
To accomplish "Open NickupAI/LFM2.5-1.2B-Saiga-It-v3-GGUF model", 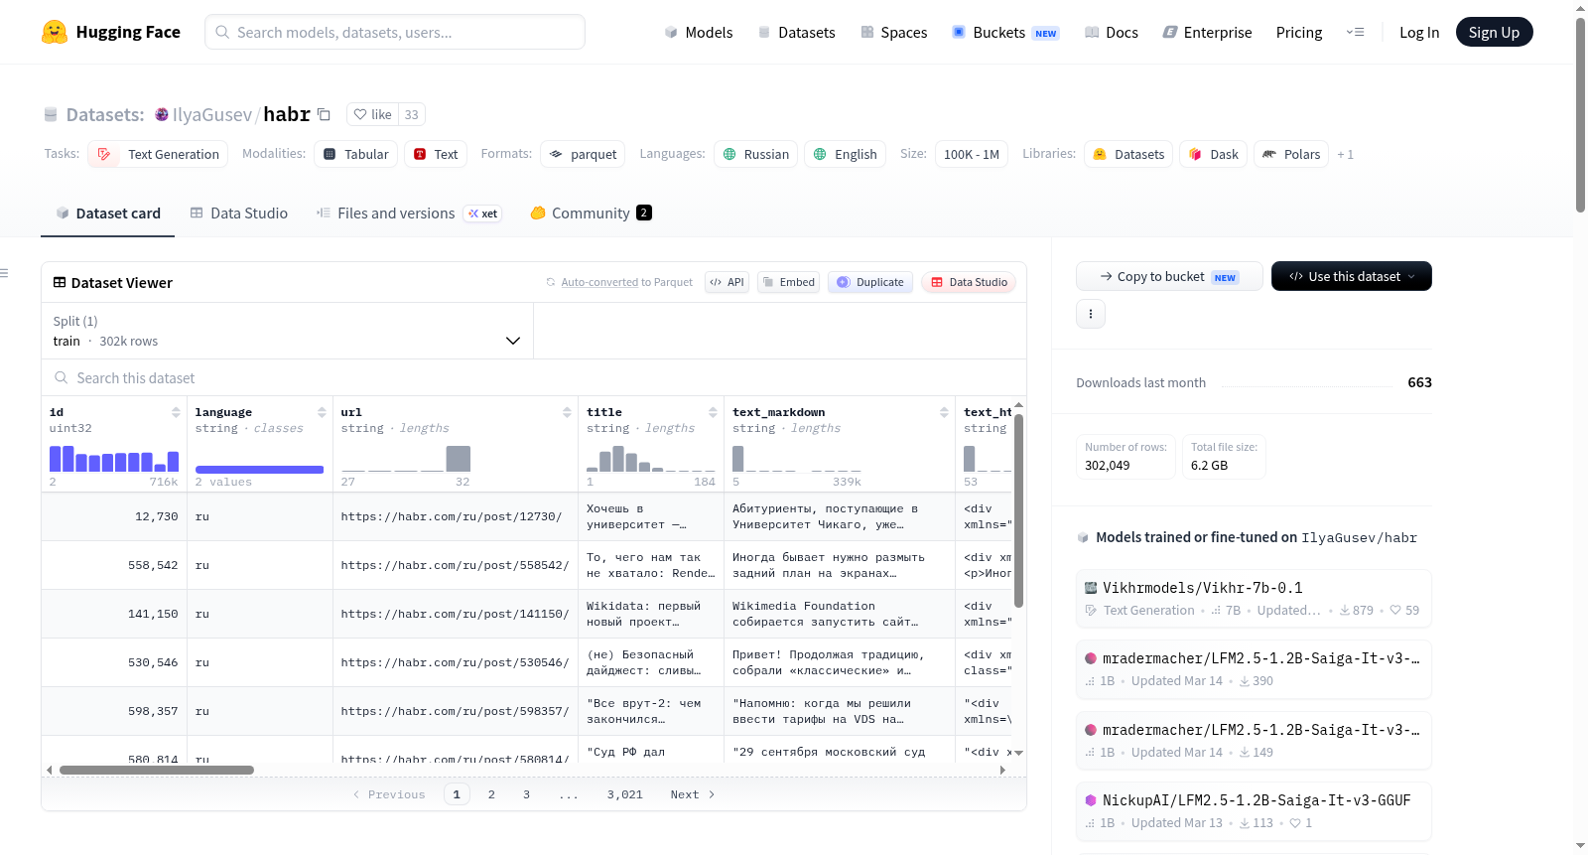I will [1254, 810].
